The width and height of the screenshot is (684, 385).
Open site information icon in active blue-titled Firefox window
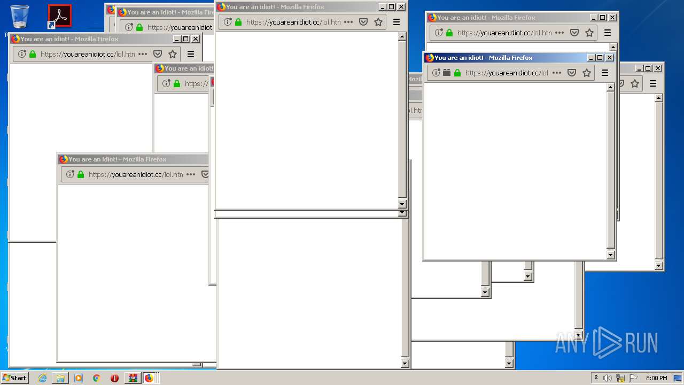tap(436, 73)
